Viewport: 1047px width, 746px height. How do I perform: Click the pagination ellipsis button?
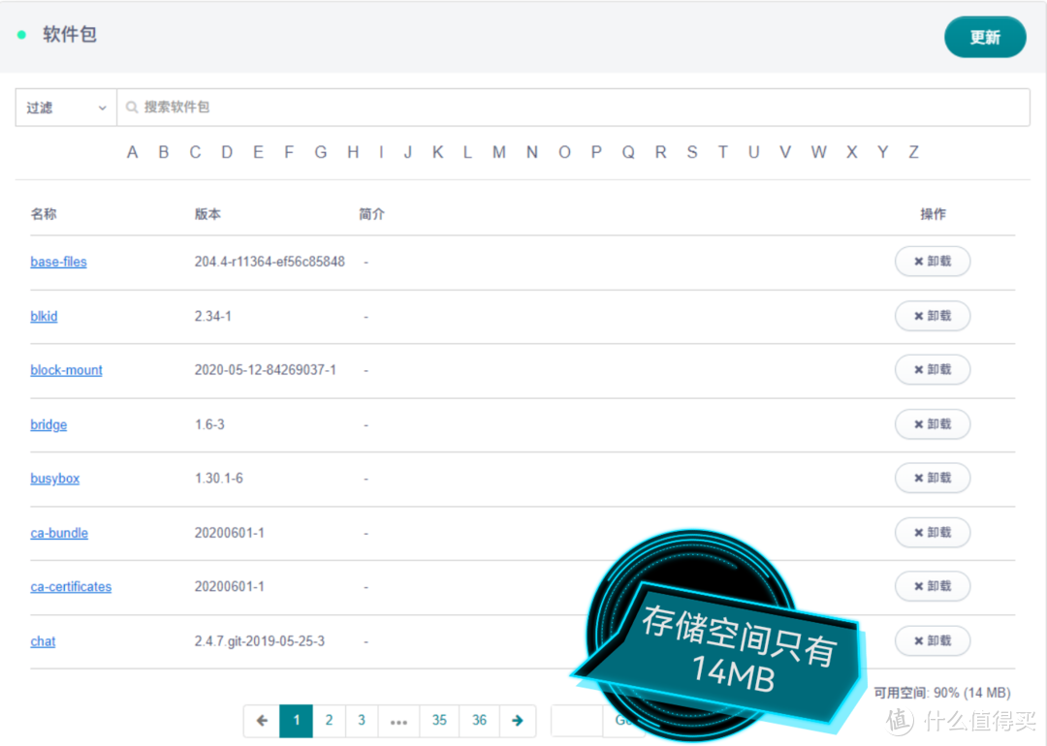click(x=398, y=721)
